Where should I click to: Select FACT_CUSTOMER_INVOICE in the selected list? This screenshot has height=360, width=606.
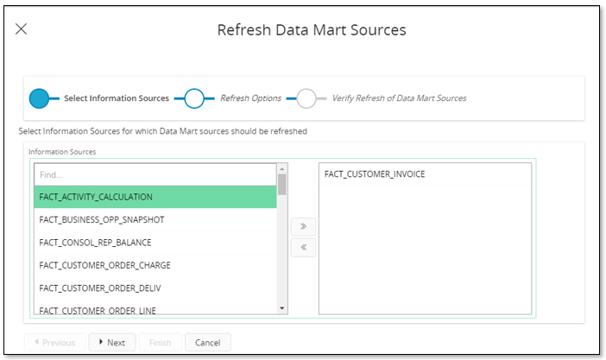click(x=375, y=174)
